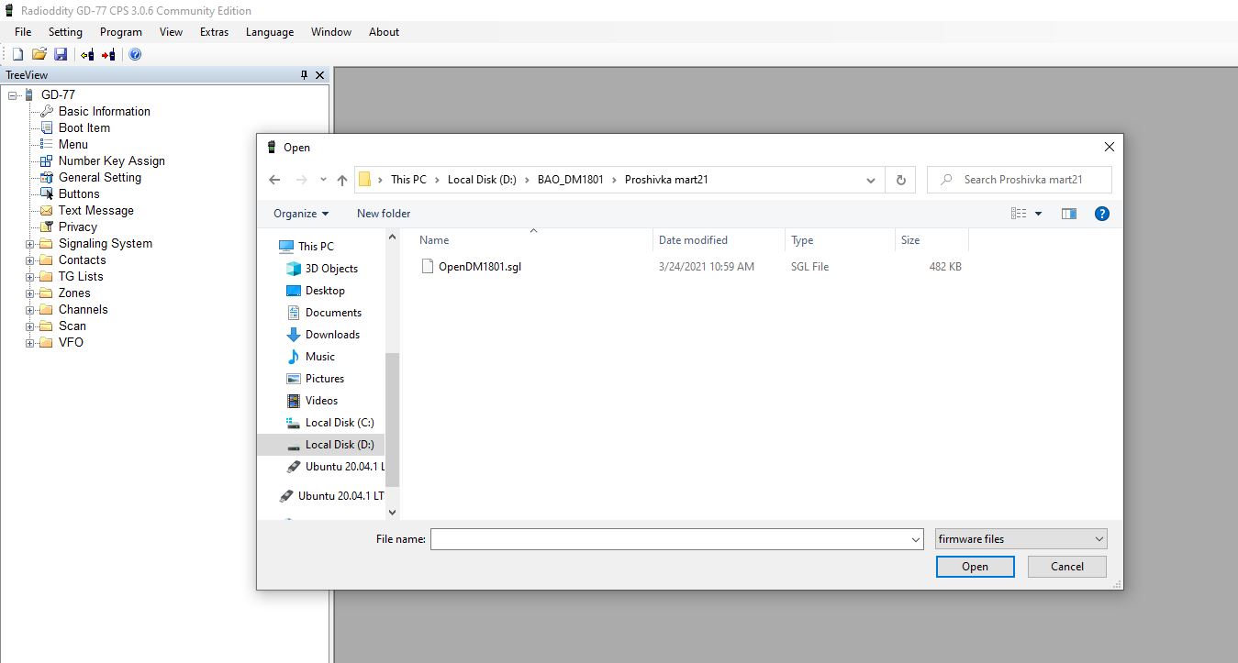Expand the TG Lists tree node
Screen dimensions: 1238x663
point(29,277)
